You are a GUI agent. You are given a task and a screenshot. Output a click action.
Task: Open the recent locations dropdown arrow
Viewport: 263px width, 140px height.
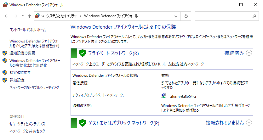coord(23,16)
